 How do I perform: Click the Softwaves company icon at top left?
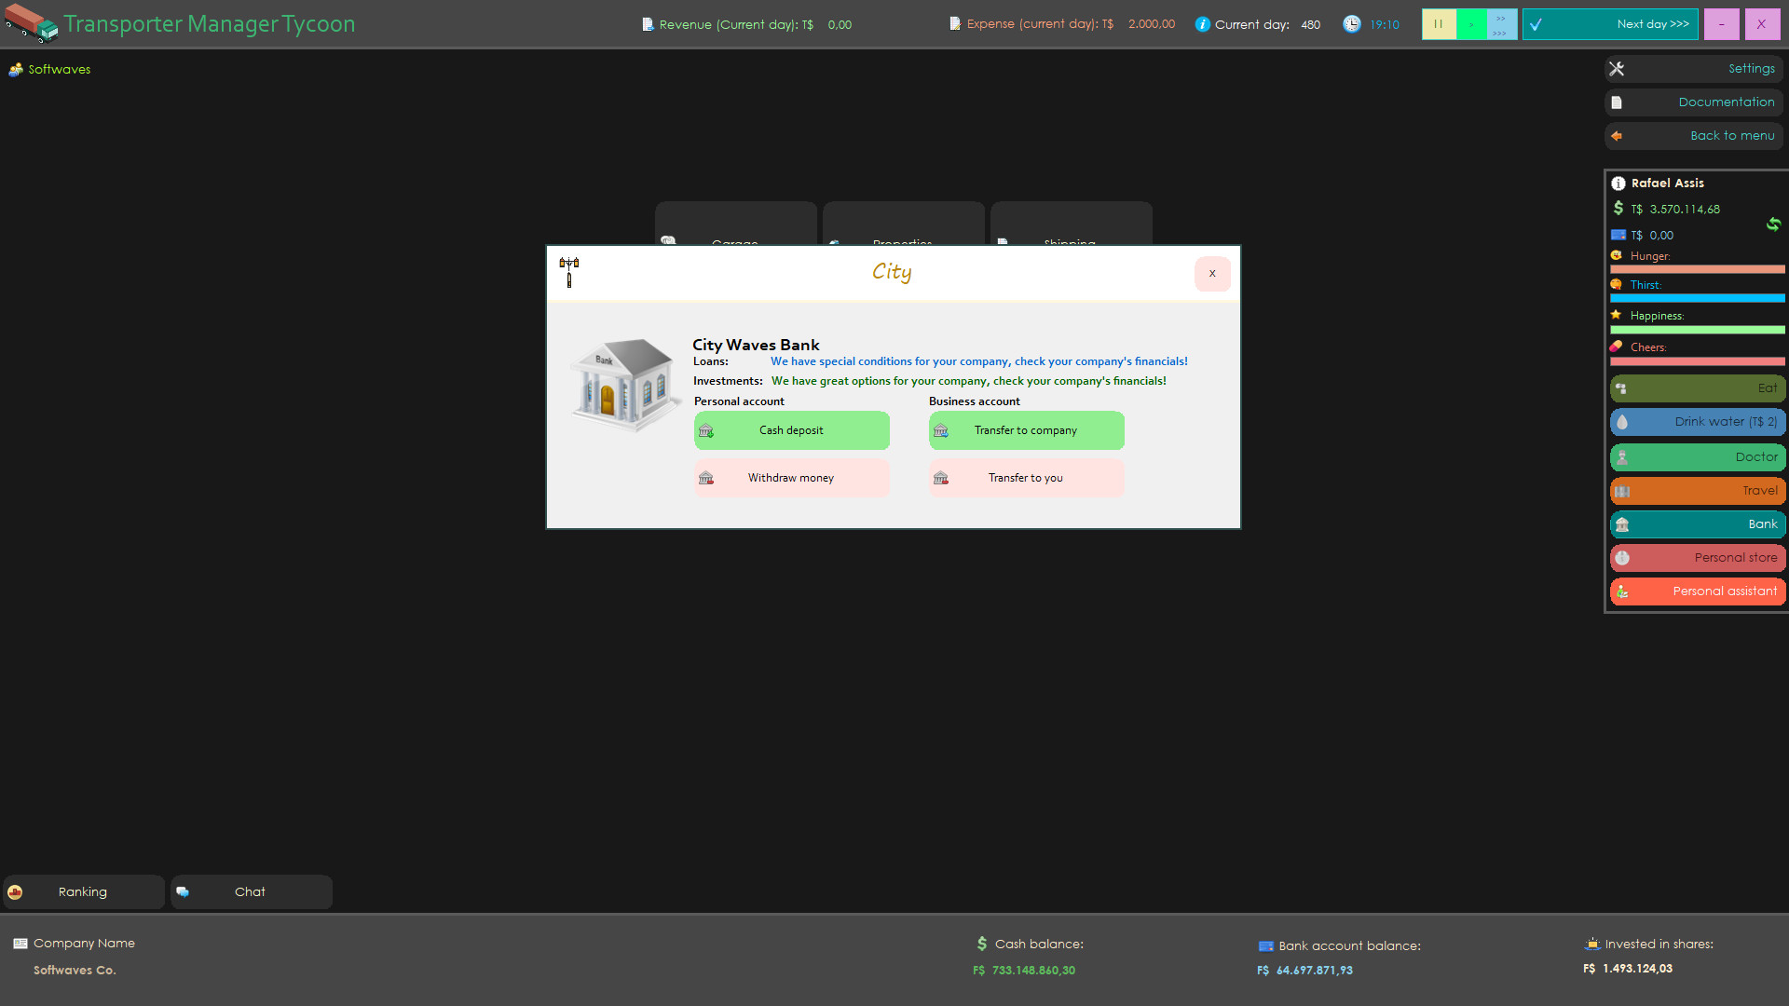click(16, 69)
